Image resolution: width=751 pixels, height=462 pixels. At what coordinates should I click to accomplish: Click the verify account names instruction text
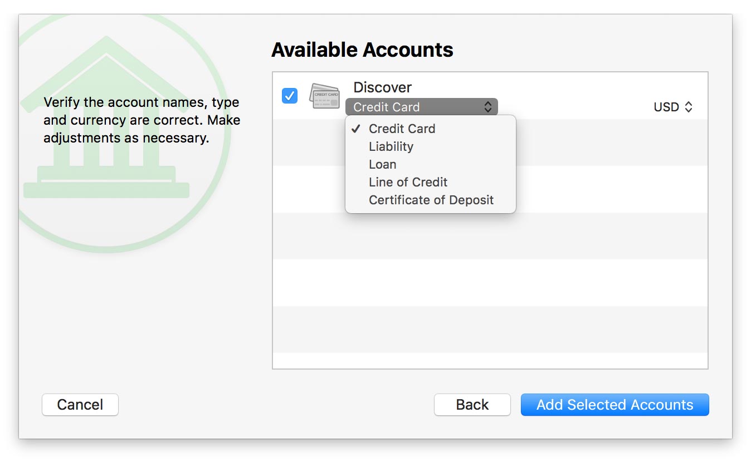tap(142, 120)
